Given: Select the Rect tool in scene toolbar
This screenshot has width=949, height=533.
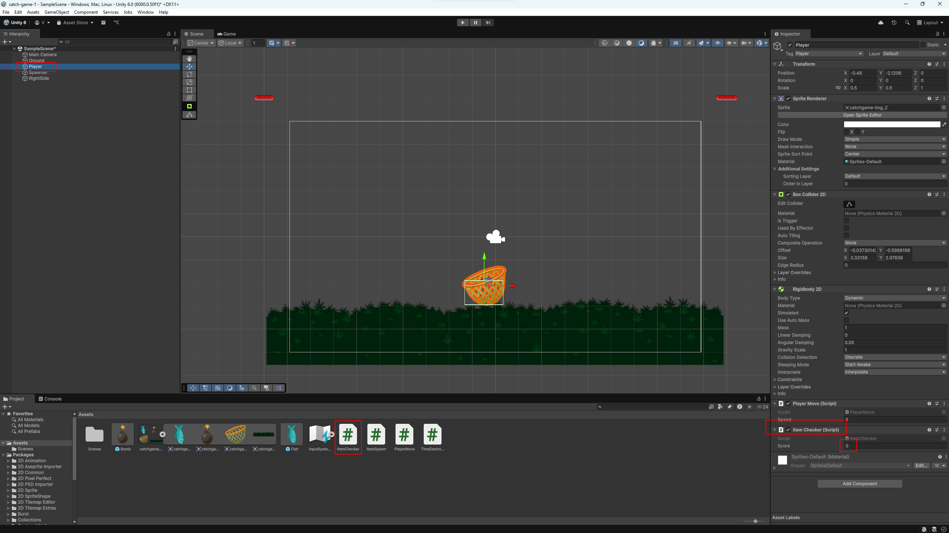Looking at the screenshot, I should tap(189, 90).
